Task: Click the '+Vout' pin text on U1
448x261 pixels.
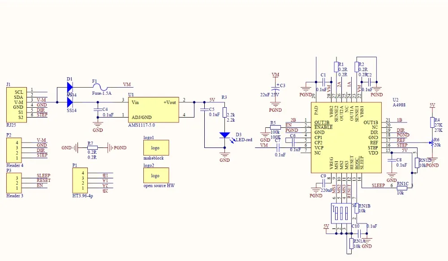Action: click(x=170, y=102)
